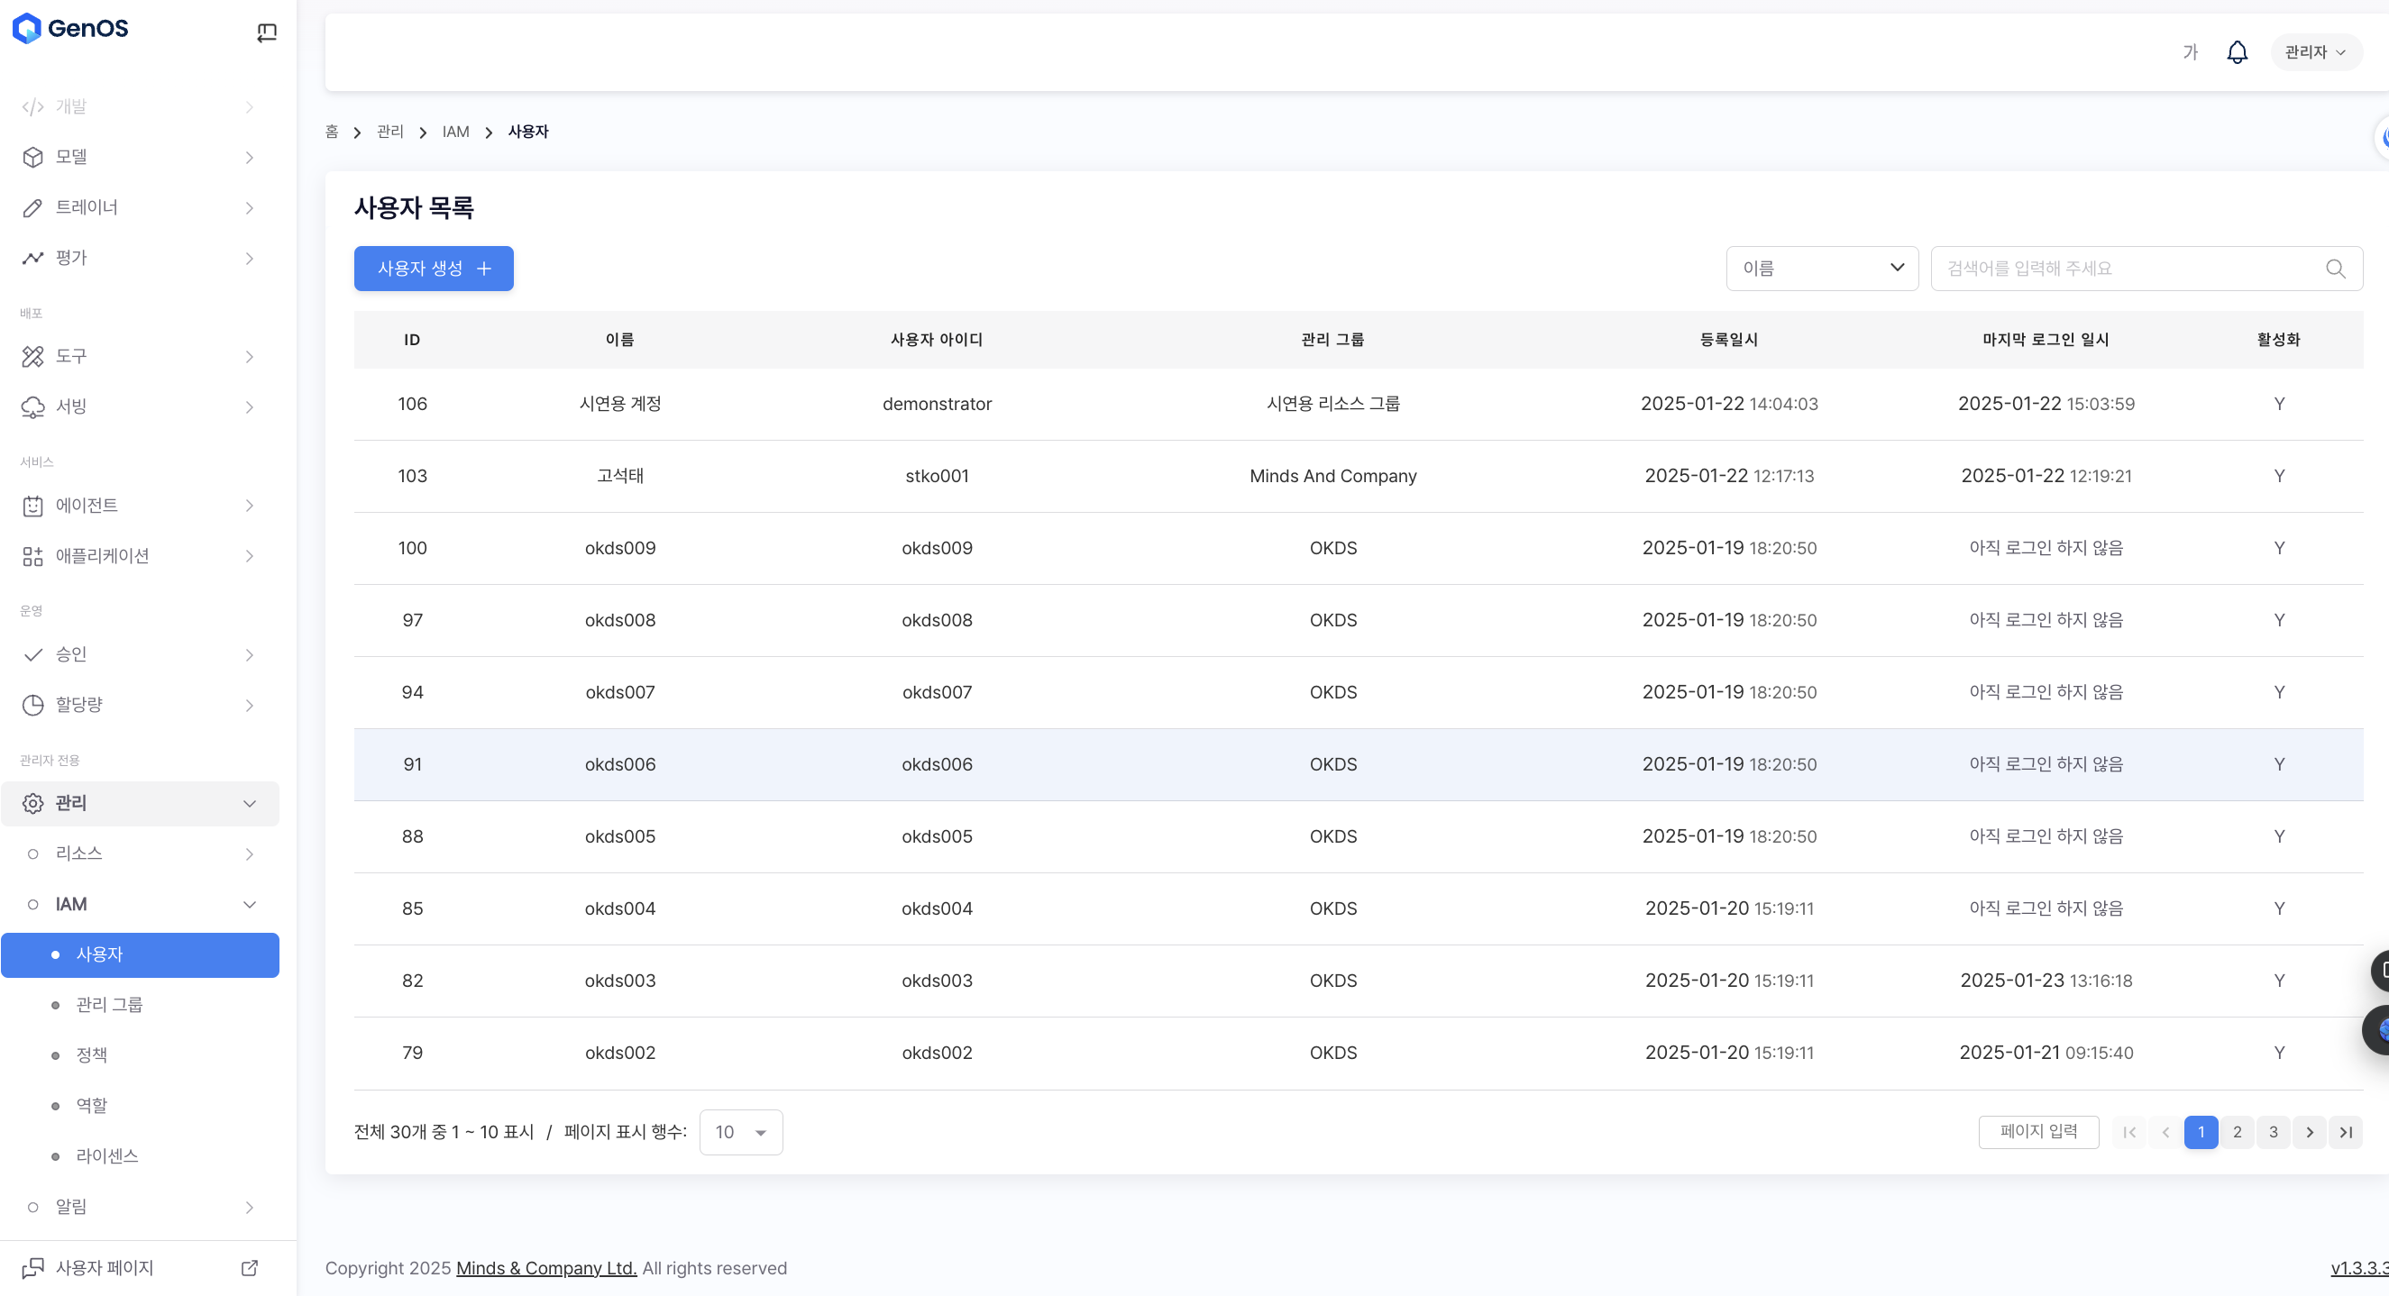Open Minds & Company Ltd. link
This screenshot has width=2389, height=1296.
point(545,1267)
